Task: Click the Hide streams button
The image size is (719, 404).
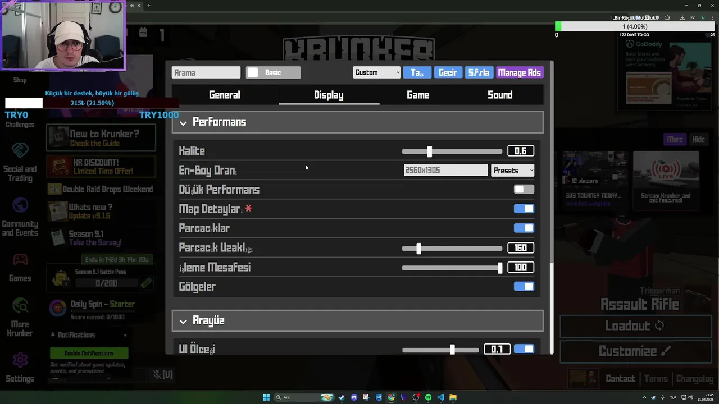Action: click(698, 139)
